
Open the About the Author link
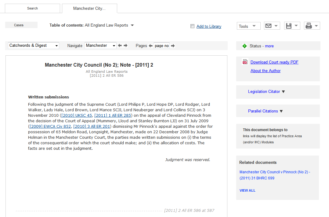[x=266, y=71]
